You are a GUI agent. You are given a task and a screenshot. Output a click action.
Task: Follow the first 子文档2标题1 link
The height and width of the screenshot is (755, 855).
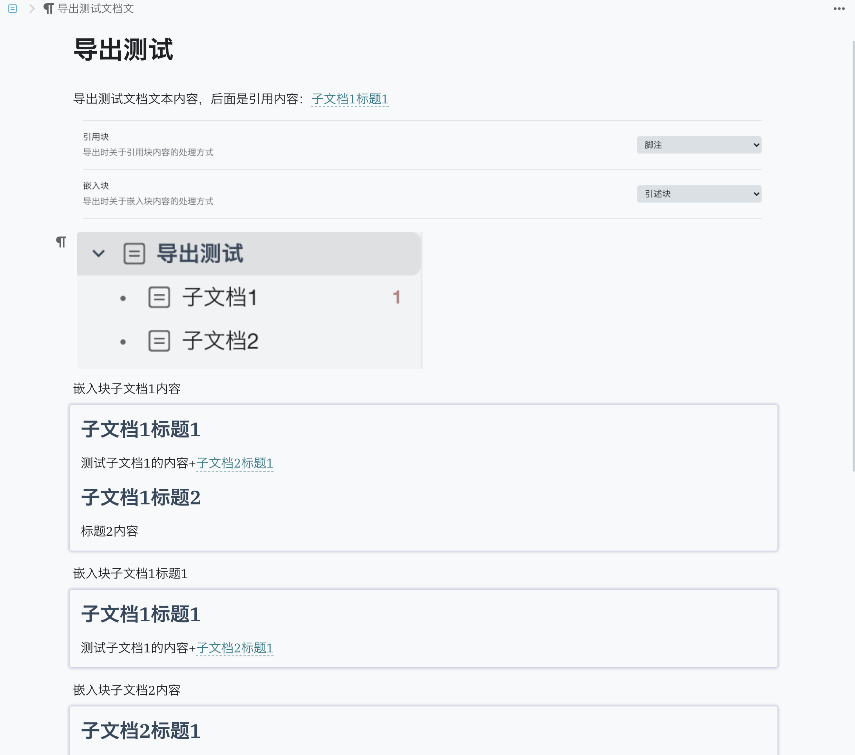tap(234, 463)
